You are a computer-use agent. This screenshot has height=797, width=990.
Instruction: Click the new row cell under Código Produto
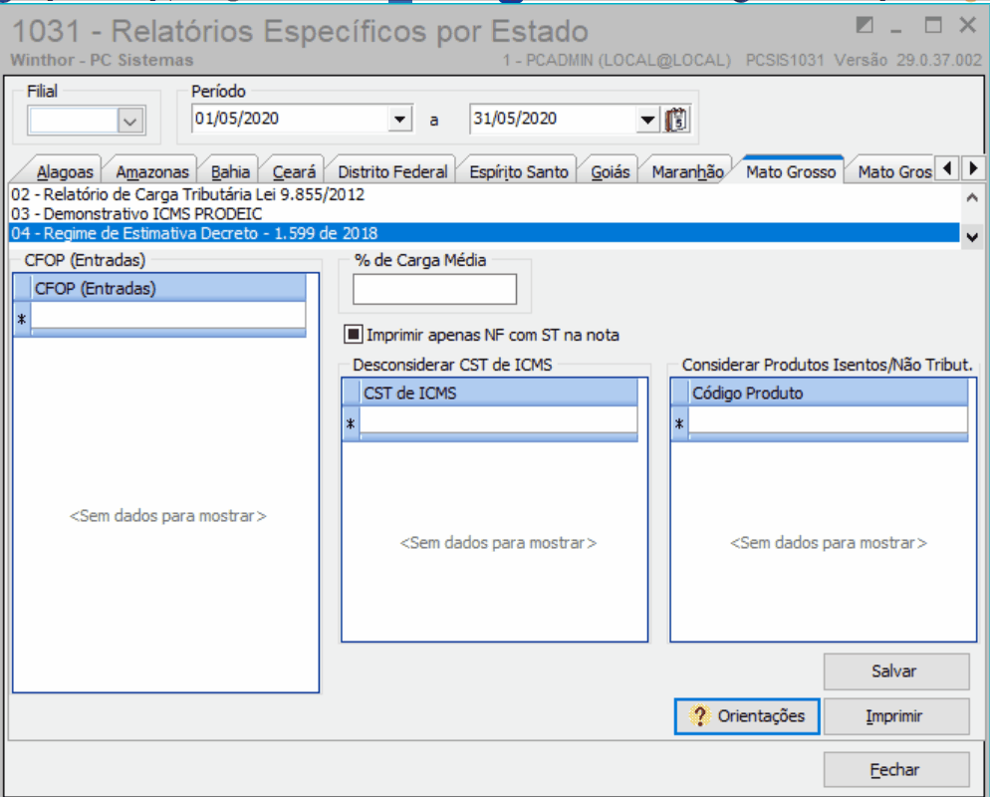click(828, 420)
